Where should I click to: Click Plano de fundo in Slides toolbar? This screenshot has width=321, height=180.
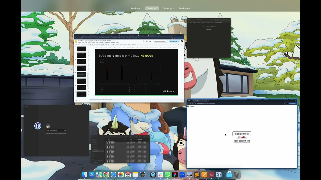(x=119, y=45)
